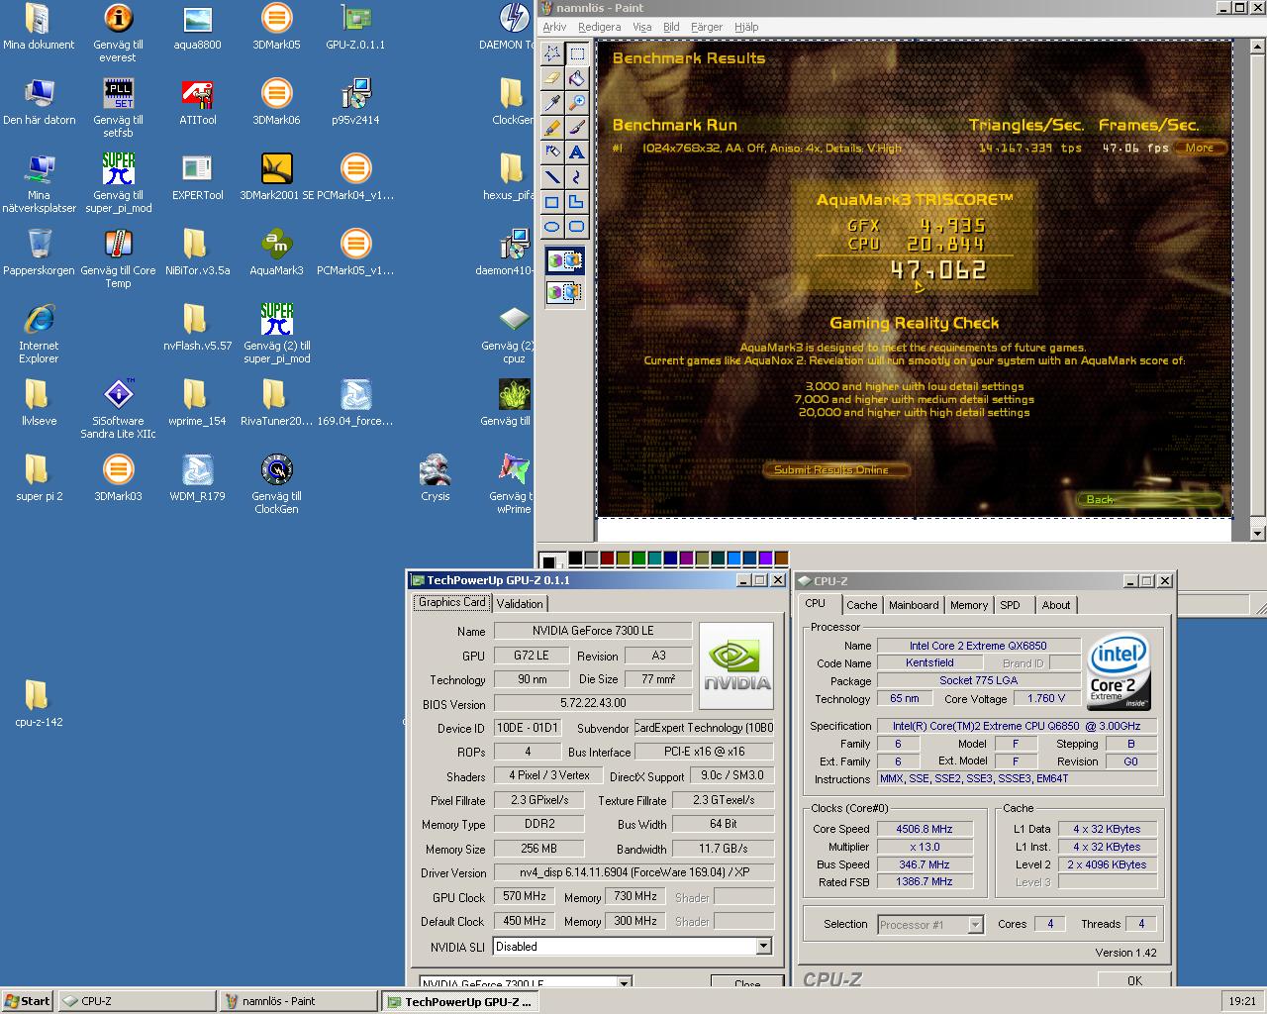
Task: Pick the green color swatch in Paint
Action: click(638, 558)
